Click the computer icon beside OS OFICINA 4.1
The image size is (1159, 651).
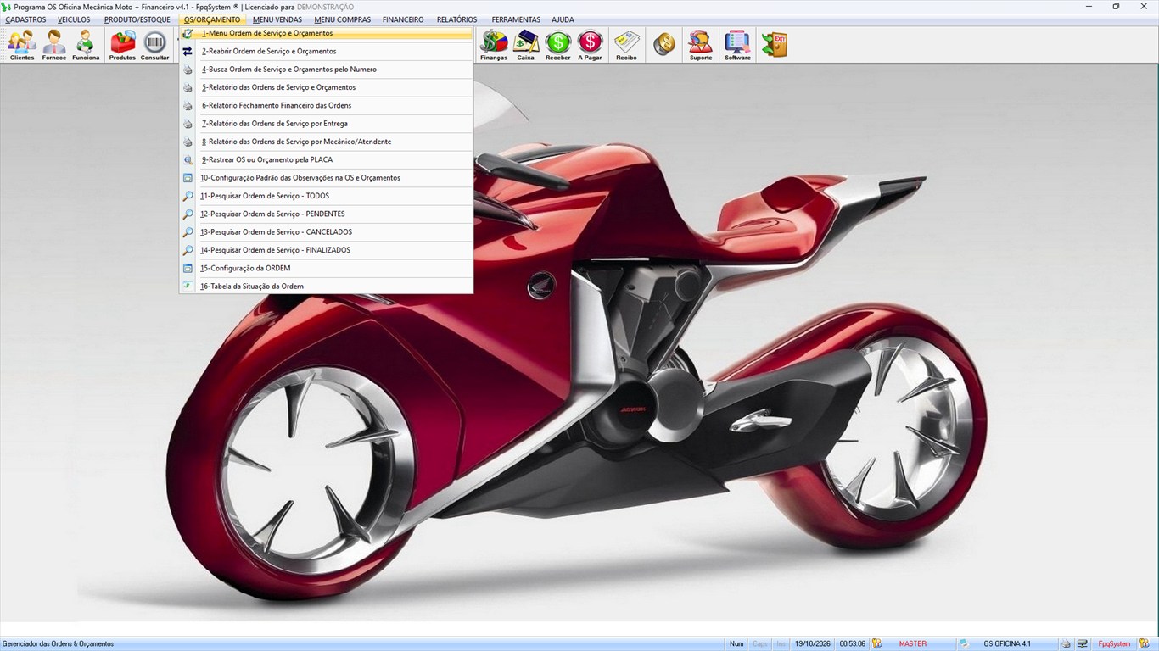tap(964, 644)
